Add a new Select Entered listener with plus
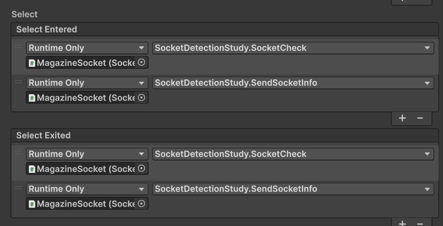Viewport: 443px width, 226px height. [x=402, y=118]
